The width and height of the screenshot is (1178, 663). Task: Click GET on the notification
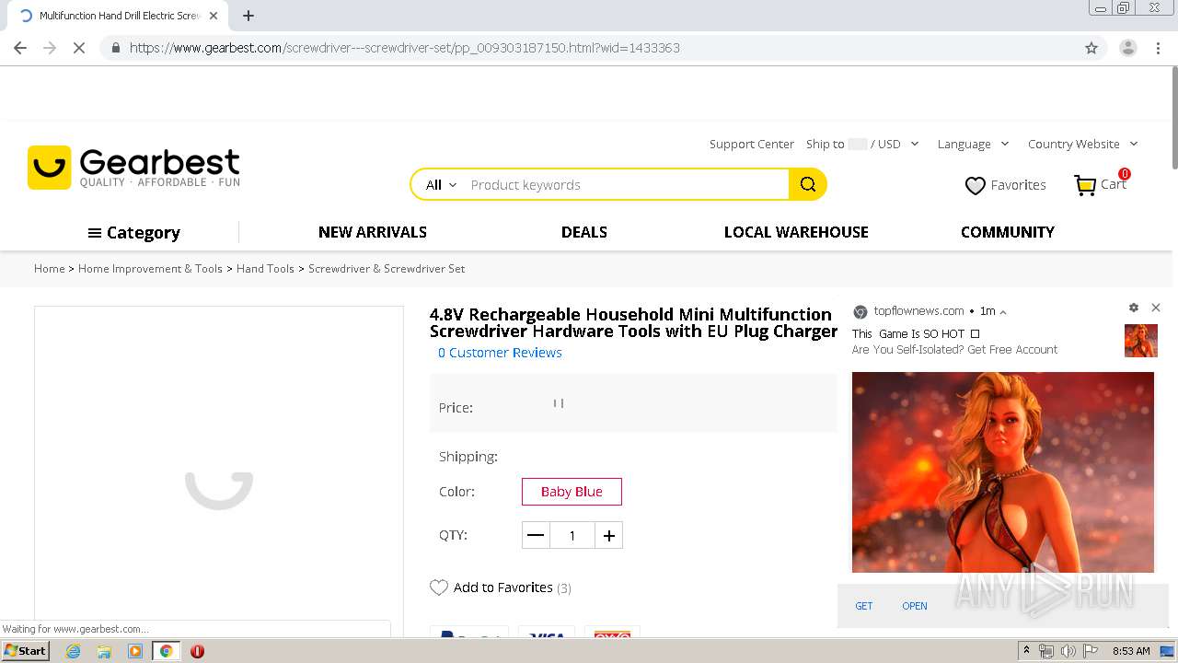click(x=863, y=606)
